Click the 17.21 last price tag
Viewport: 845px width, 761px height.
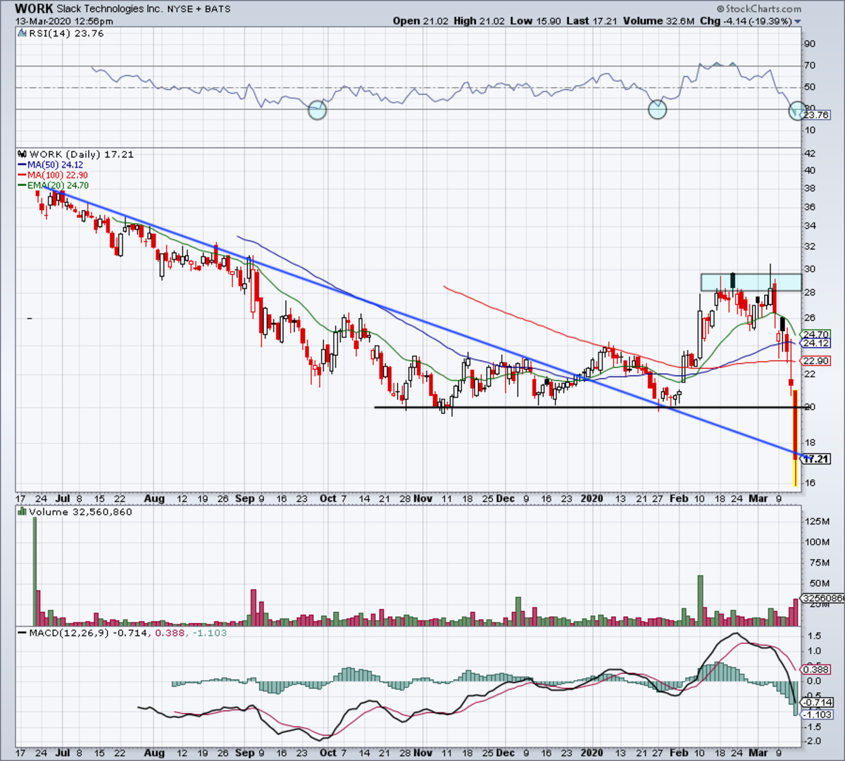816,458
